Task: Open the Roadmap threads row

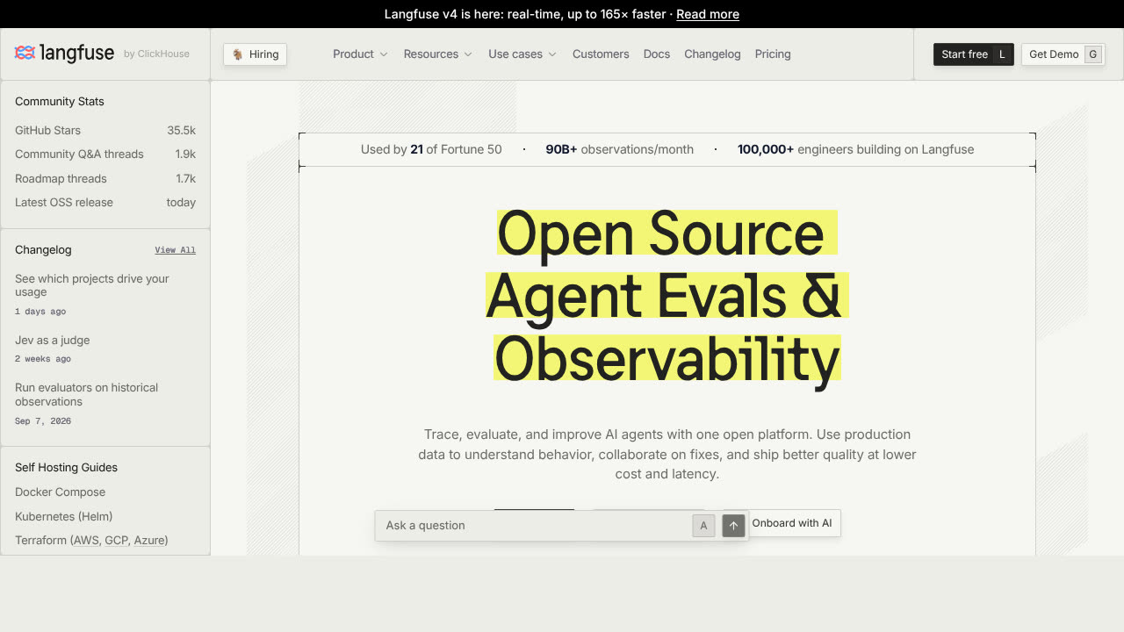Action: coord(105,178)
